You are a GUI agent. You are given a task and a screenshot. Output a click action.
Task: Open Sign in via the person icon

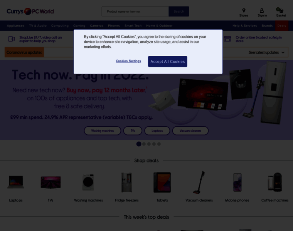pos(262,10)
